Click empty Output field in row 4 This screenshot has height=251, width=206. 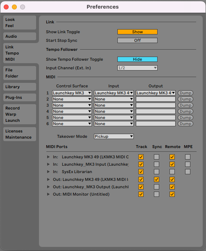(156, 112)
